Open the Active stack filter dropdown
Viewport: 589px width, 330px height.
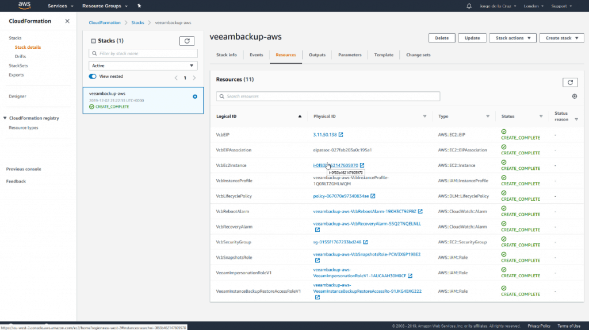(x=143, y=65)
